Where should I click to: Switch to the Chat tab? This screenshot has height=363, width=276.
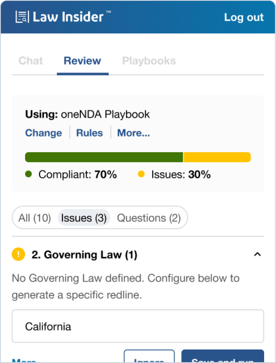(x=30, y=61)
